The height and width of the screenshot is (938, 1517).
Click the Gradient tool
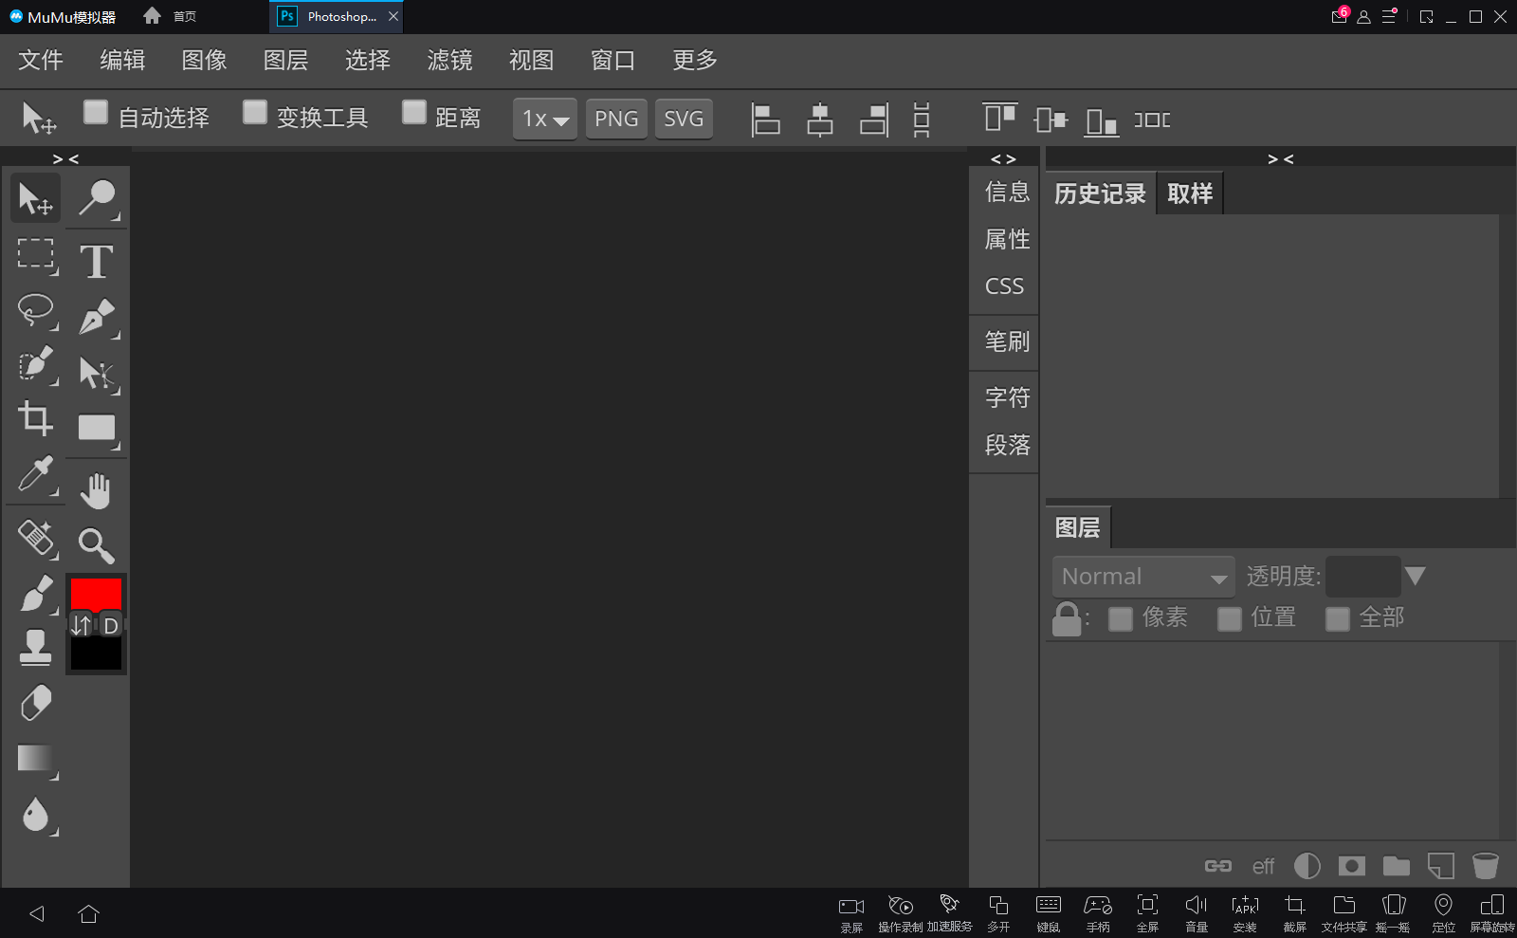36,759
